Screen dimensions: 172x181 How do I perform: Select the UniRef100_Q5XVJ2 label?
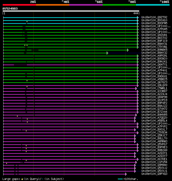click(154, 168)
